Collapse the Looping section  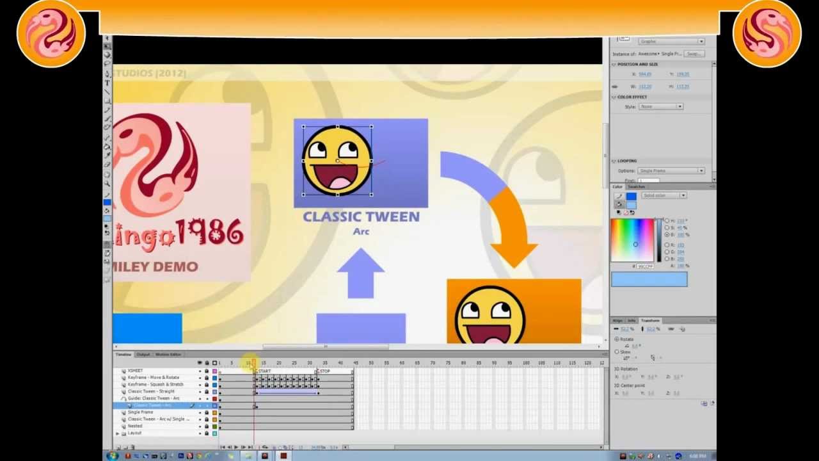point(614,161)
